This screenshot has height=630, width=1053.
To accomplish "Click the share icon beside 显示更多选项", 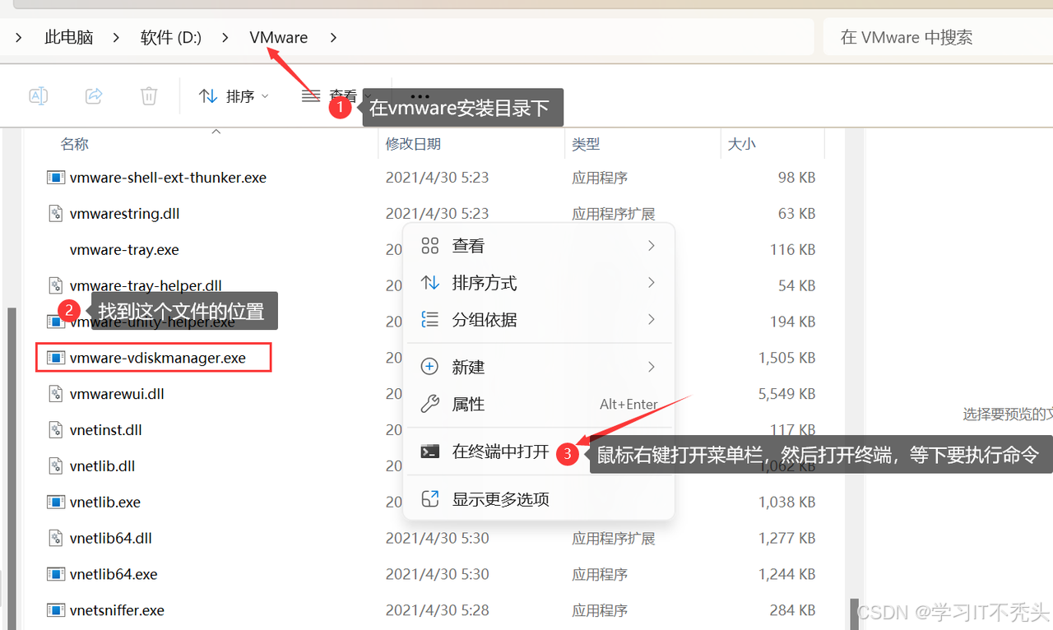I will [429, 499].
